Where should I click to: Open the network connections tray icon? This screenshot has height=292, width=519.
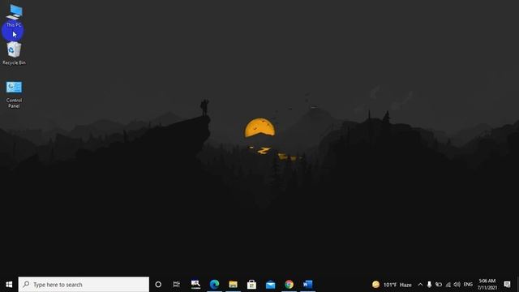(x=448, y=285)
